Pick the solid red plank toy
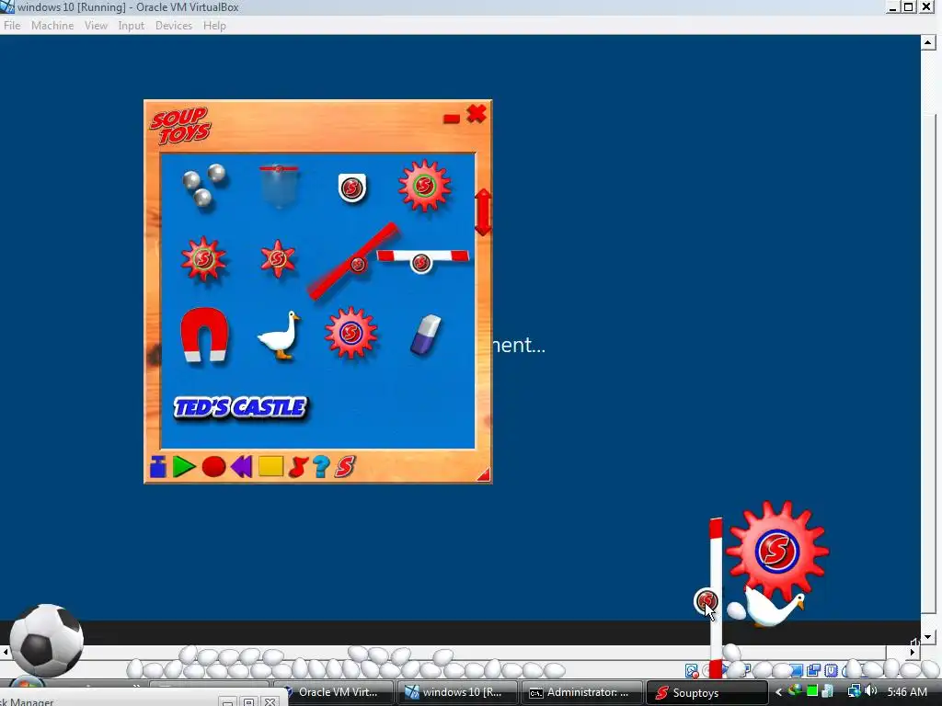Viewport: 942px width, 706px height. [x=352, y=262]
